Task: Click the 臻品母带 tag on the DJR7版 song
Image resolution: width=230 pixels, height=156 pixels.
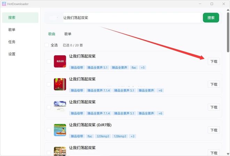Action: (77, 136)
